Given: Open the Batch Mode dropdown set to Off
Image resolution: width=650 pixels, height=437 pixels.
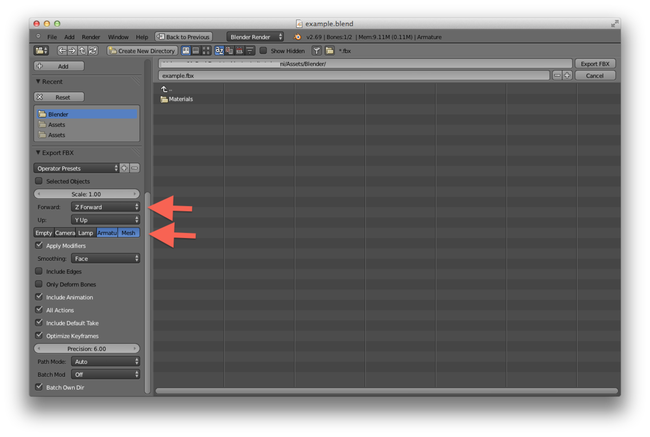Looking at the screenshot, I should 106,374.
